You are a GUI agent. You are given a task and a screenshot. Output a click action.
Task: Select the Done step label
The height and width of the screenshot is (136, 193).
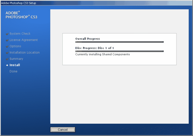[x=13, y=71]
